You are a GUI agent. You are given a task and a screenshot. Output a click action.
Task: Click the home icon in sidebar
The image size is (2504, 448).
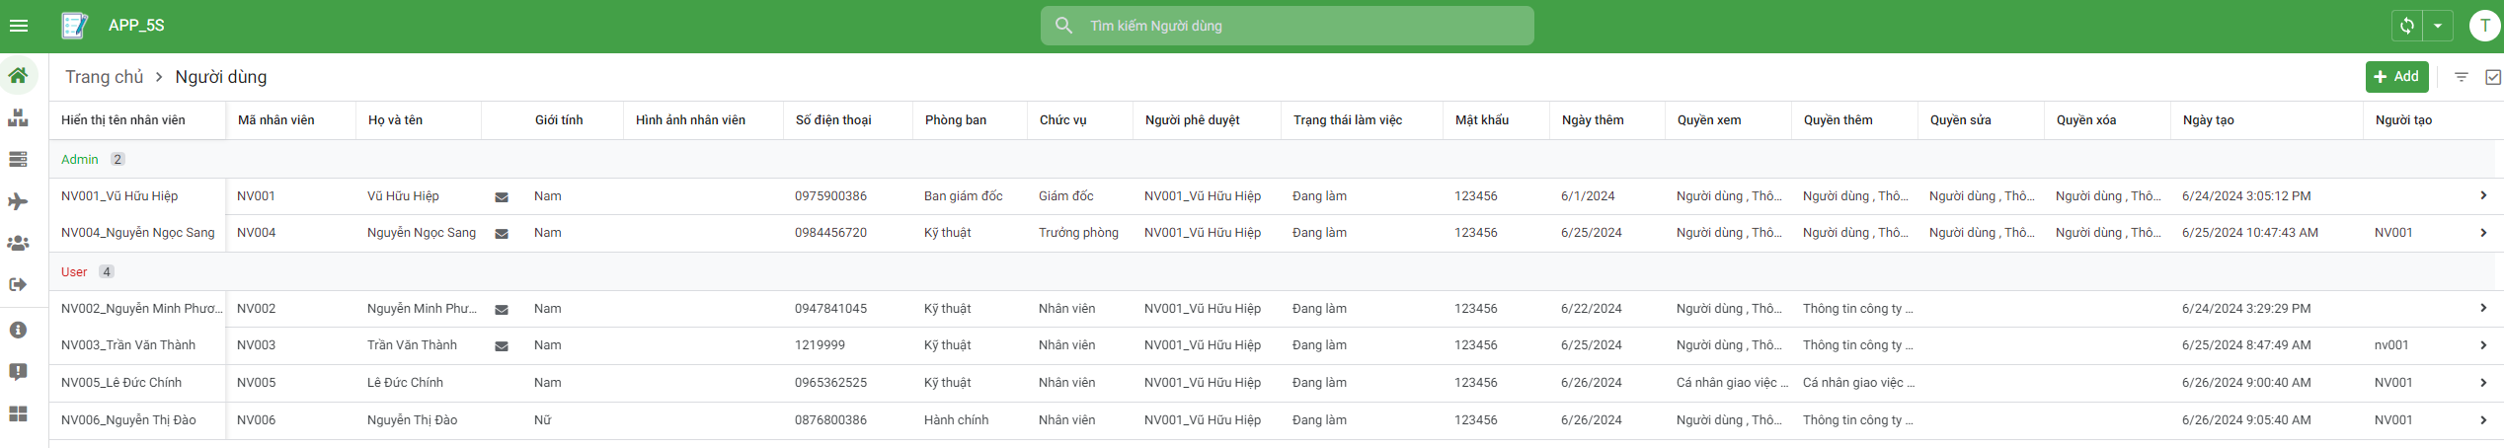(x=18, y=75)
